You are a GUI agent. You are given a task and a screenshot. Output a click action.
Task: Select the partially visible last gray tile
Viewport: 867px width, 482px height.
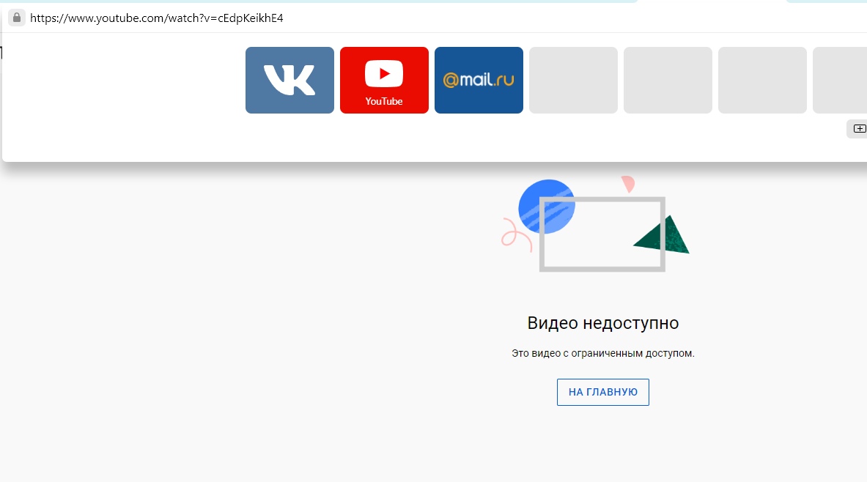click(840, 80)
